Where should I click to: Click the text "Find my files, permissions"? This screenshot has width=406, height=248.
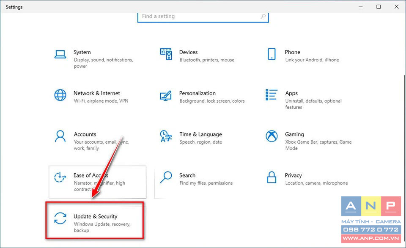point(206,183)
